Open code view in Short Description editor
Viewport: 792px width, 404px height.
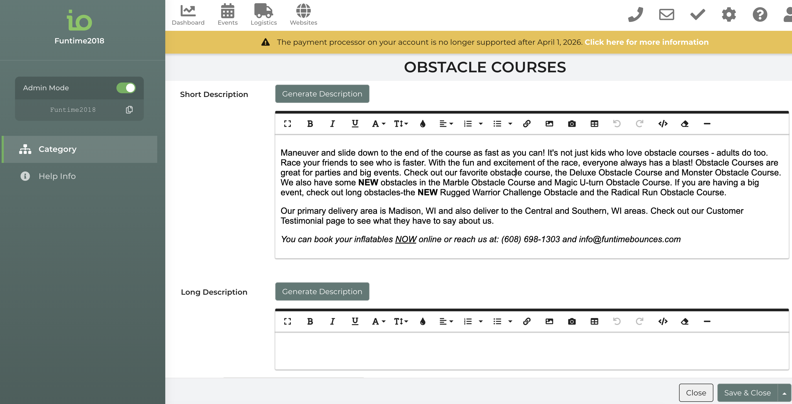(663, 124)
